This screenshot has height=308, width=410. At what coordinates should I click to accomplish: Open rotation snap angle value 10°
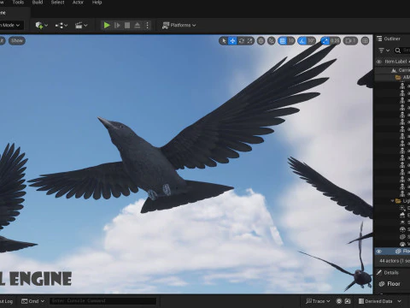(x=311, y=41)
